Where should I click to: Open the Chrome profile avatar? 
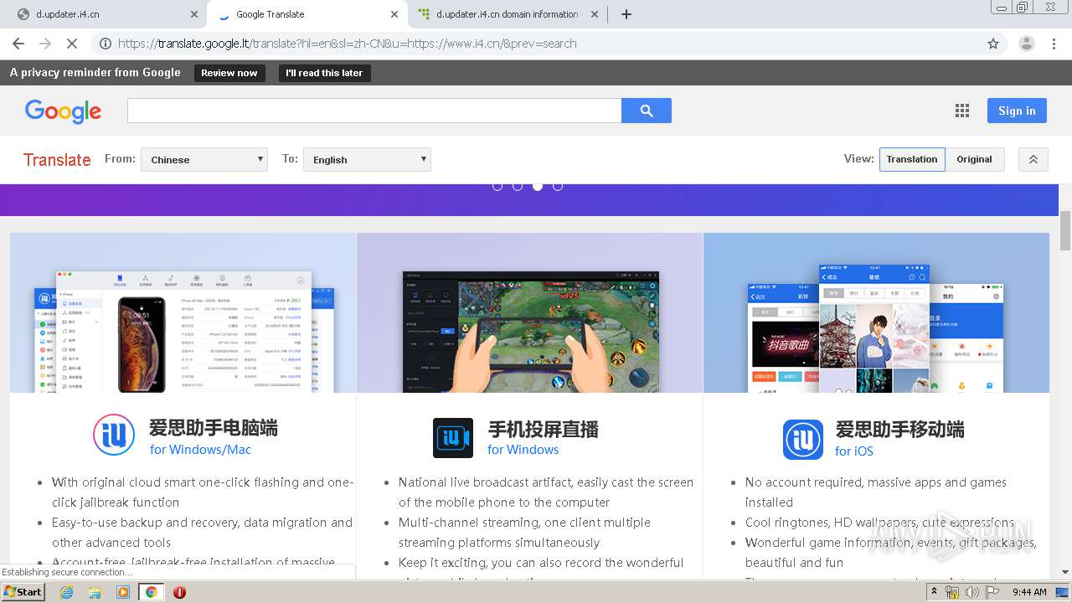[1026, 44]
